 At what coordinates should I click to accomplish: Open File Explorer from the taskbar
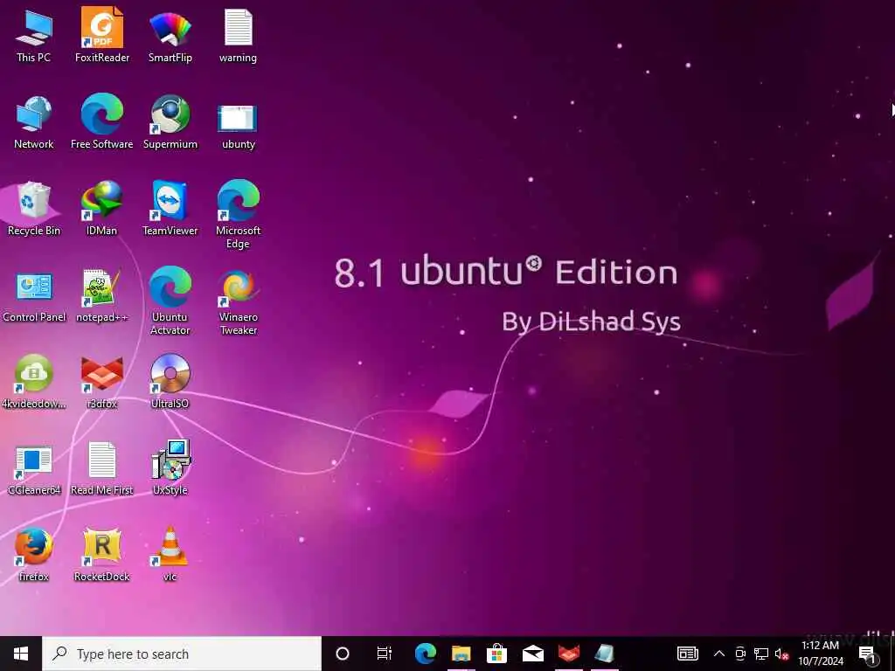[x=461, y=654]
